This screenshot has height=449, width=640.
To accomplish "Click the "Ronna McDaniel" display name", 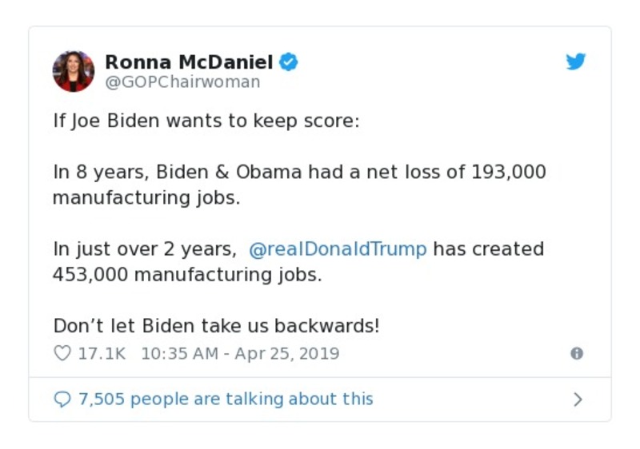I will pyautogui.click(x=189, y=62).
